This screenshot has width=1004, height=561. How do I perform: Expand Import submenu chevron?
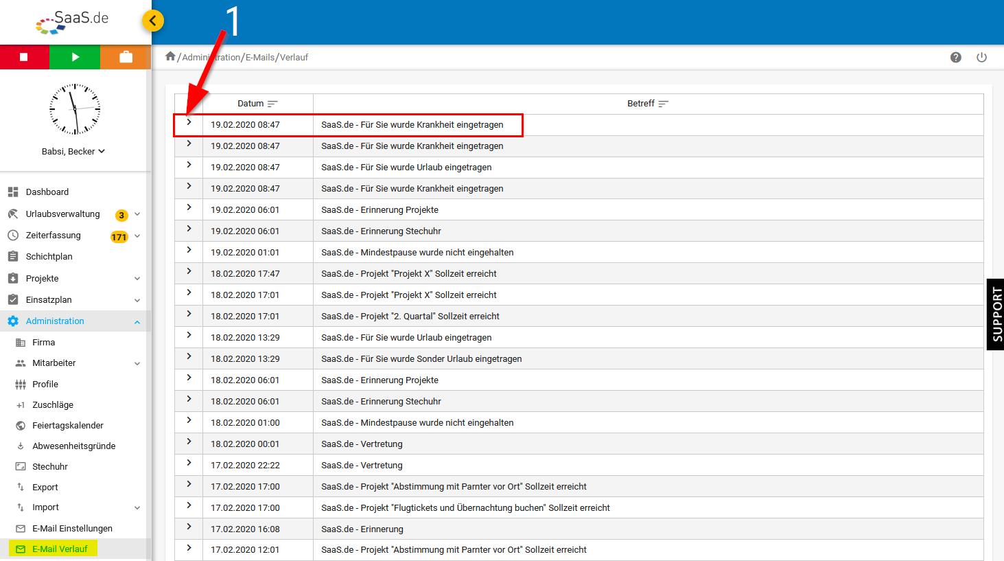pyautogui.click(x=137, y=507)
